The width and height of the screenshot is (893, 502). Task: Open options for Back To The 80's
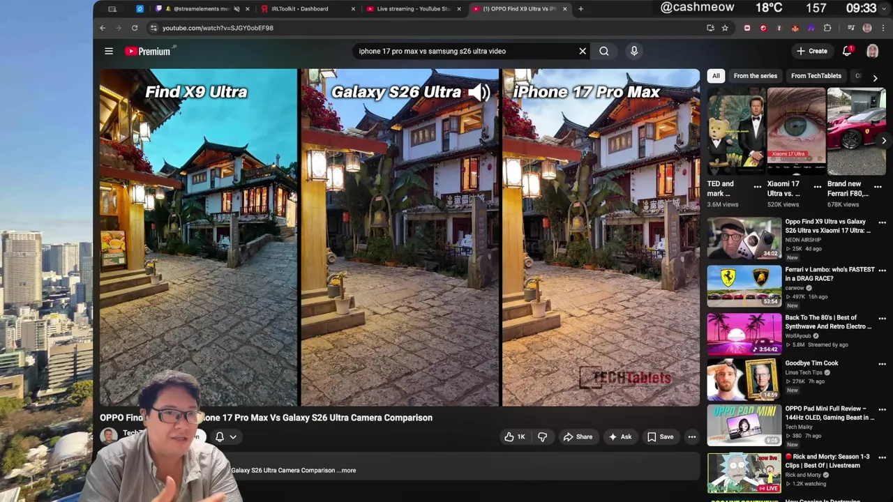pos(882,318)
